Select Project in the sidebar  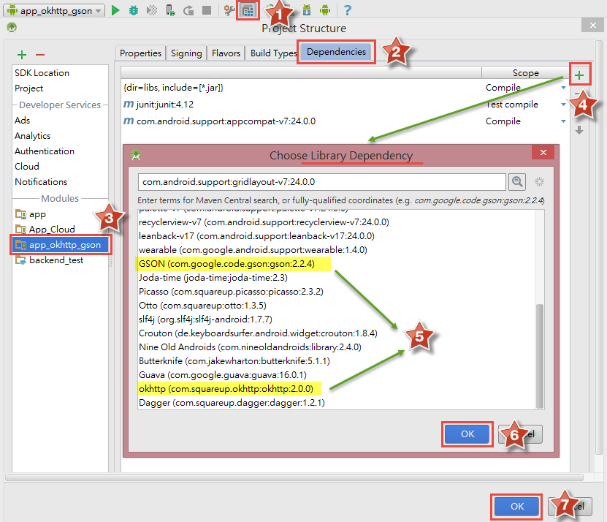pyautogui.click(x=28, y=88)
